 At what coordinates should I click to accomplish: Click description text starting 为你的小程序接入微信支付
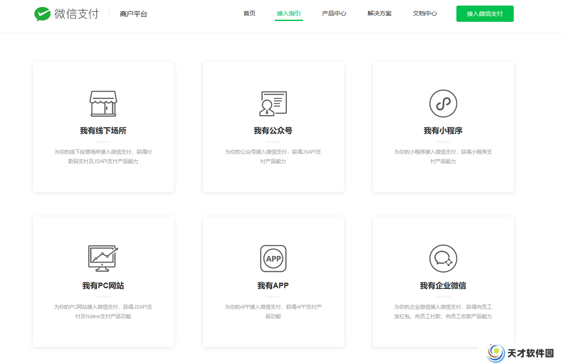443,157
